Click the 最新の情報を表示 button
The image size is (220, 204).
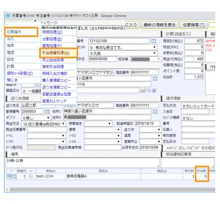pos(159,25)
